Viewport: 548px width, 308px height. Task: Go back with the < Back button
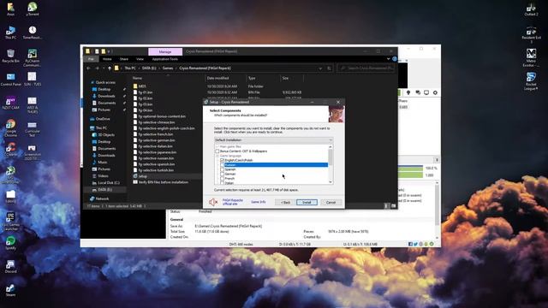[x=285, y=203]
